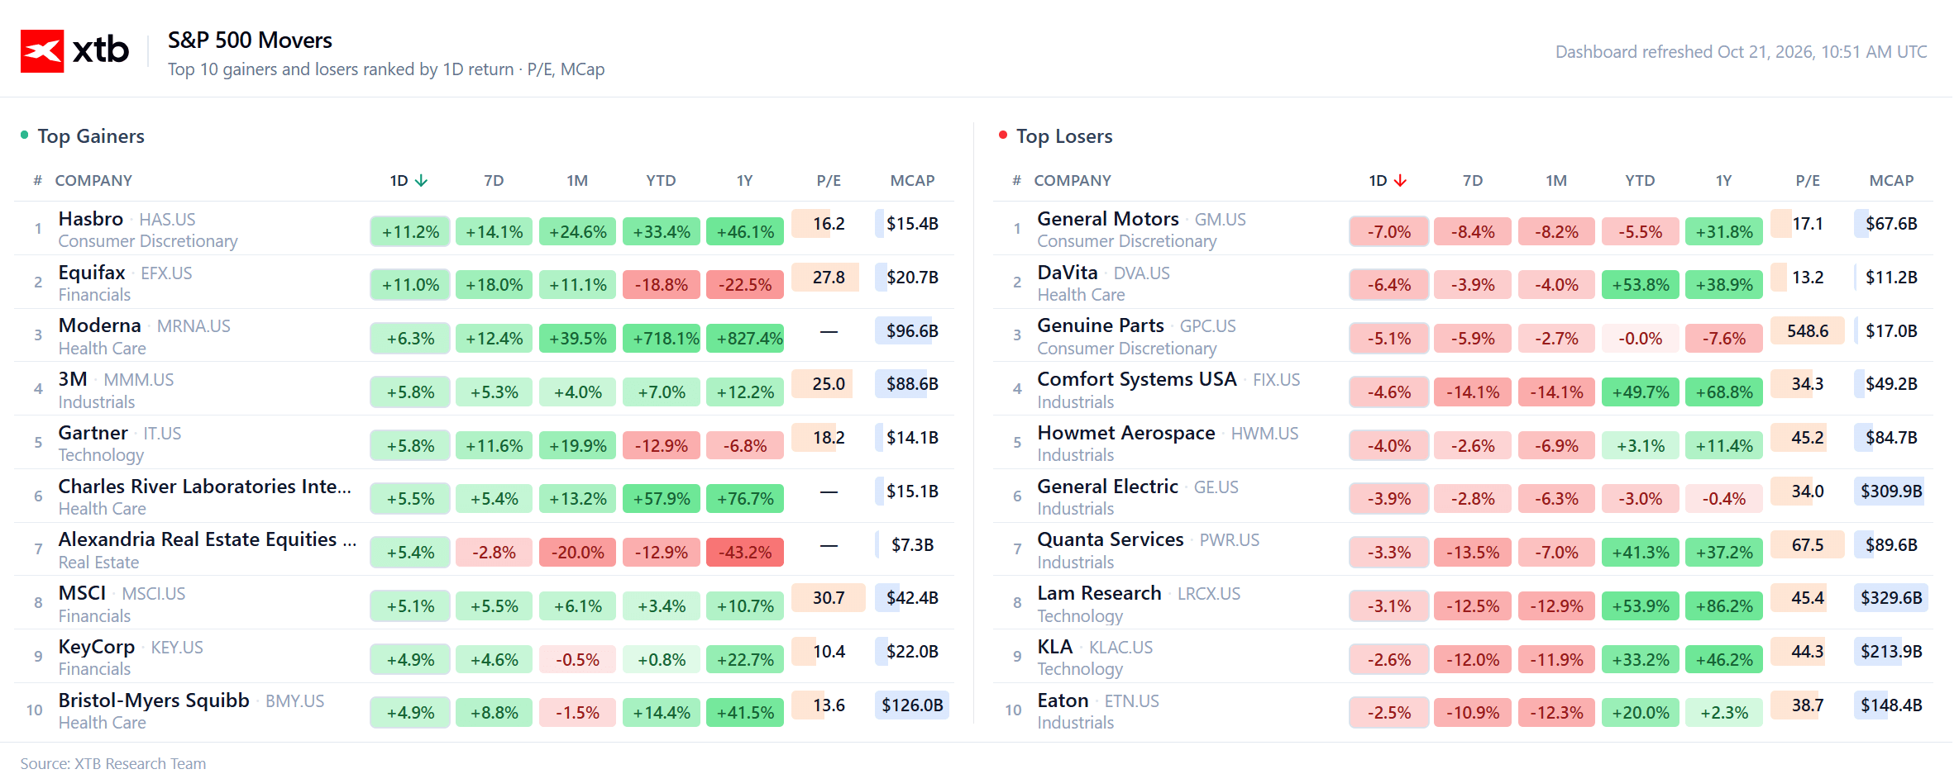This screenshot has height=774, width=1959.
Task: Click the MMM.US ticker label
Action: (x=139, y=380)
